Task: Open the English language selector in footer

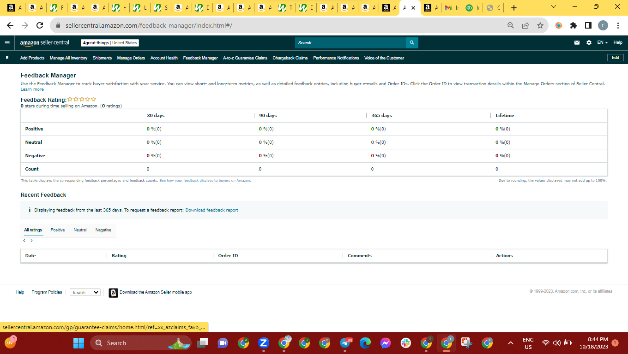Action: (85, 292)
